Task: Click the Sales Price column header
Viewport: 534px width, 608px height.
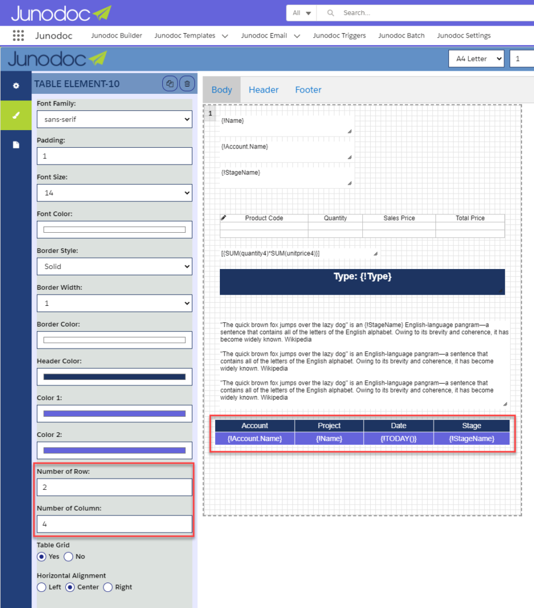Action: 399,218
